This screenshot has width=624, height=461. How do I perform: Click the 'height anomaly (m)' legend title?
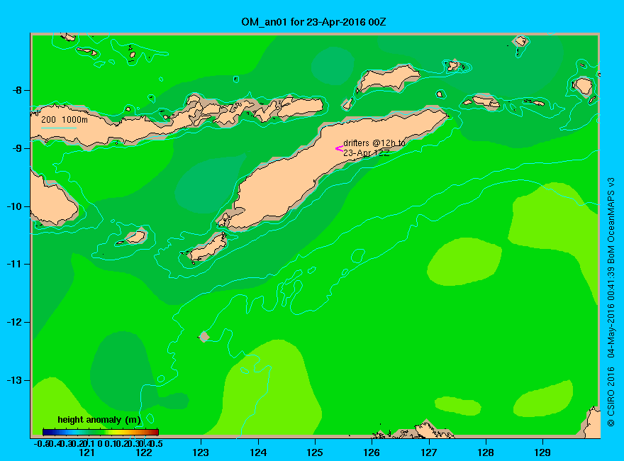[99, 420]
